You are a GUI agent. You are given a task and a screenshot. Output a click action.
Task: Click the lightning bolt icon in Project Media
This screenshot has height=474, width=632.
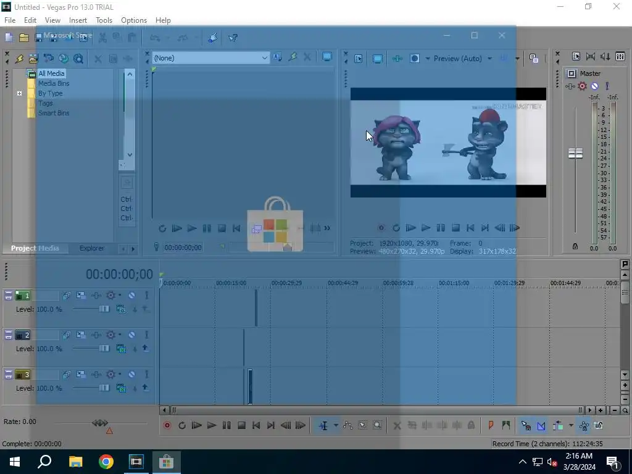pyautogui.click(x=19, y=59)
